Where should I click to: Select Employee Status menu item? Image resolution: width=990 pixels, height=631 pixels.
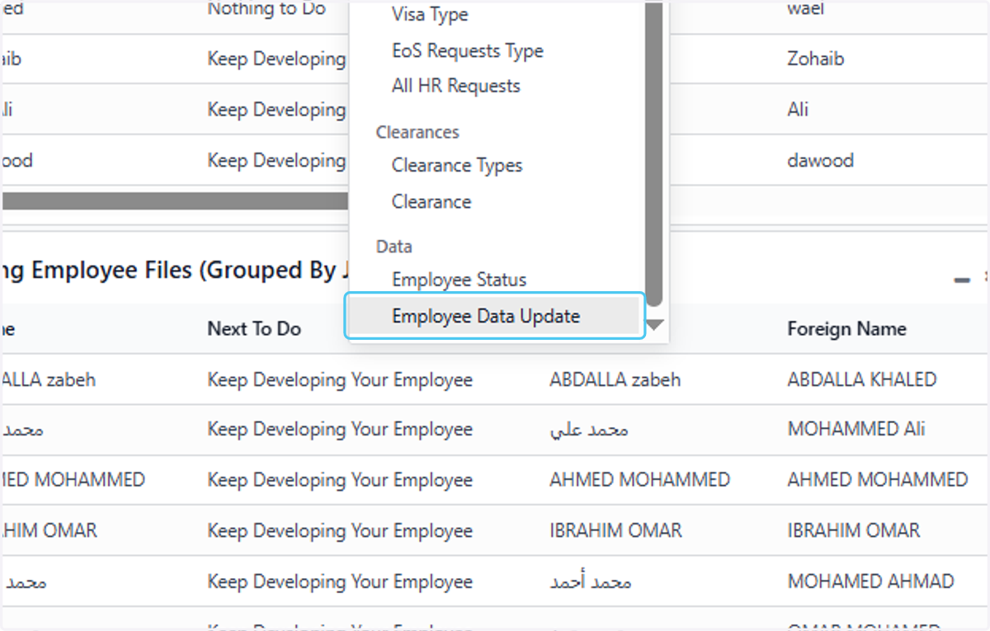click(459, 280)
